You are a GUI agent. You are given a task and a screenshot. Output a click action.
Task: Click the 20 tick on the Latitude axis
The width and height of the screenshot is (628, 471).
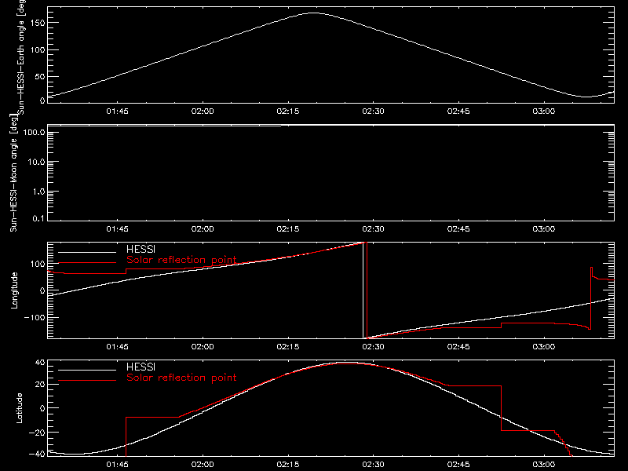coord(40,385)
